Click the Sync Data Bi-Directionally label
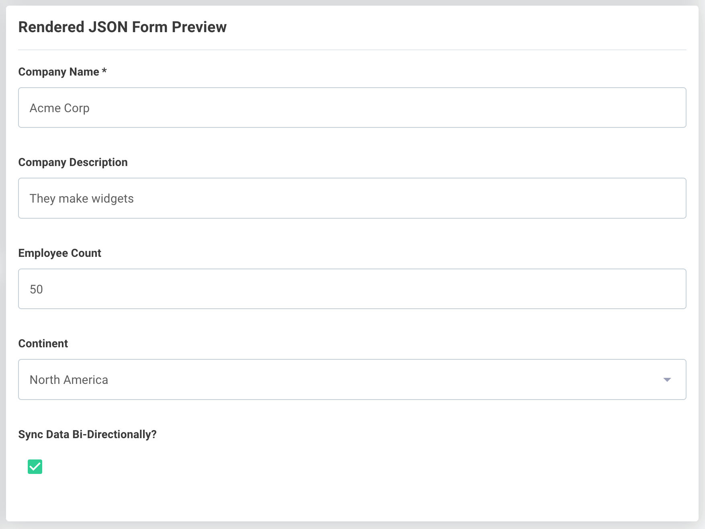The image size is (705, 529). [x=87, y=434]
